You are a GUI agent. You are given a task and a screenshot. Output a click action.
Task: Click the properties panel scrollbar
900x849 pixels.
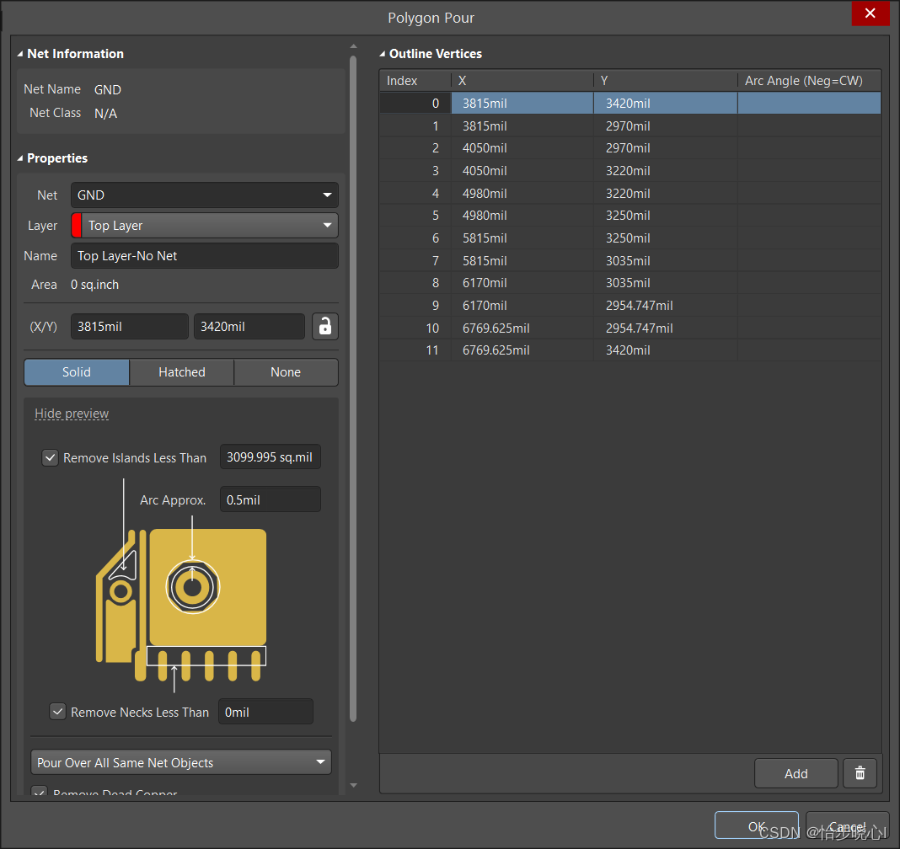pos(353,388)
